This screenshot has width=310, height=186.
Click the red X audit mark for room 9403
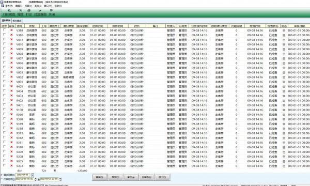11,96
